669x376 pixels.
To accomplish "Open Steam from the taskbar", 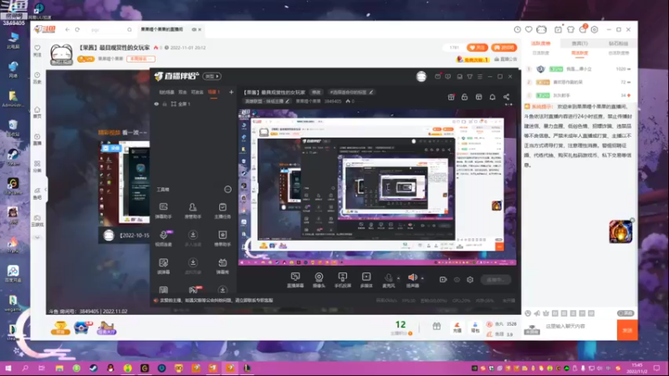I will pos(94,368).
